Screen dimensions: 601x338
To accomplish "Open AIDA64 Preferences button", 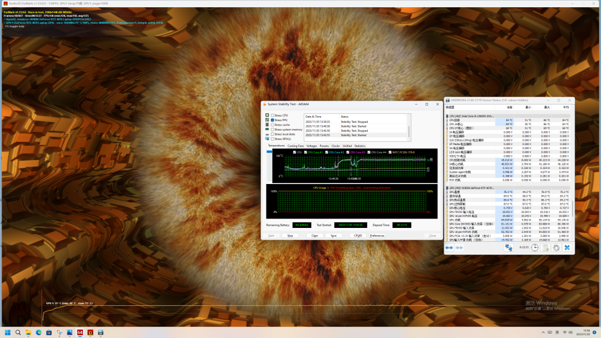I will 377,236.
